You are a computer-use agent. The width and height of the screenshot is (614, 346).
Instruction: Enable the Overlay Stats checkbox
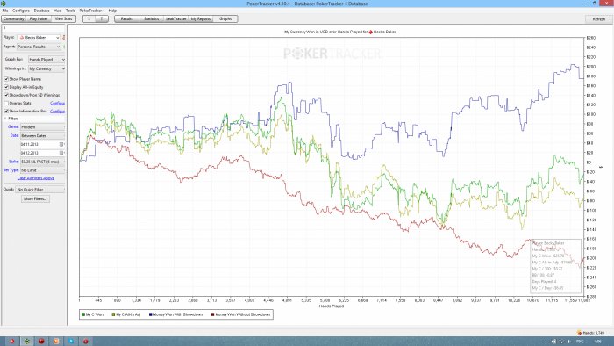[6, 103]
